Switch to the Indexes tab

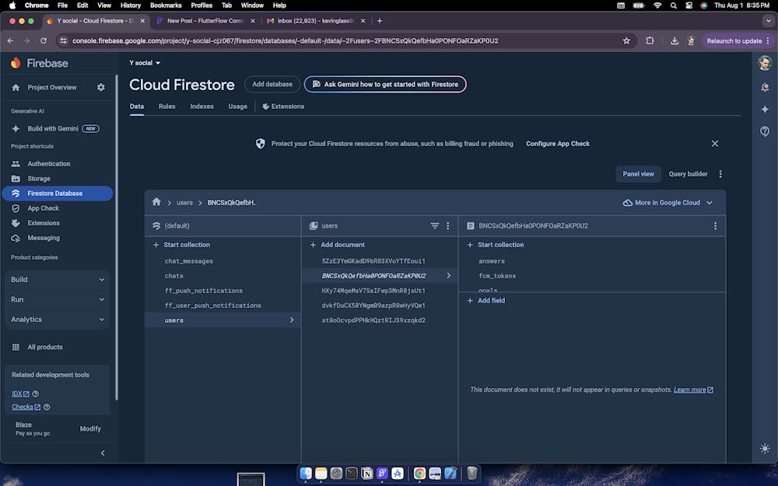(202, 106)
